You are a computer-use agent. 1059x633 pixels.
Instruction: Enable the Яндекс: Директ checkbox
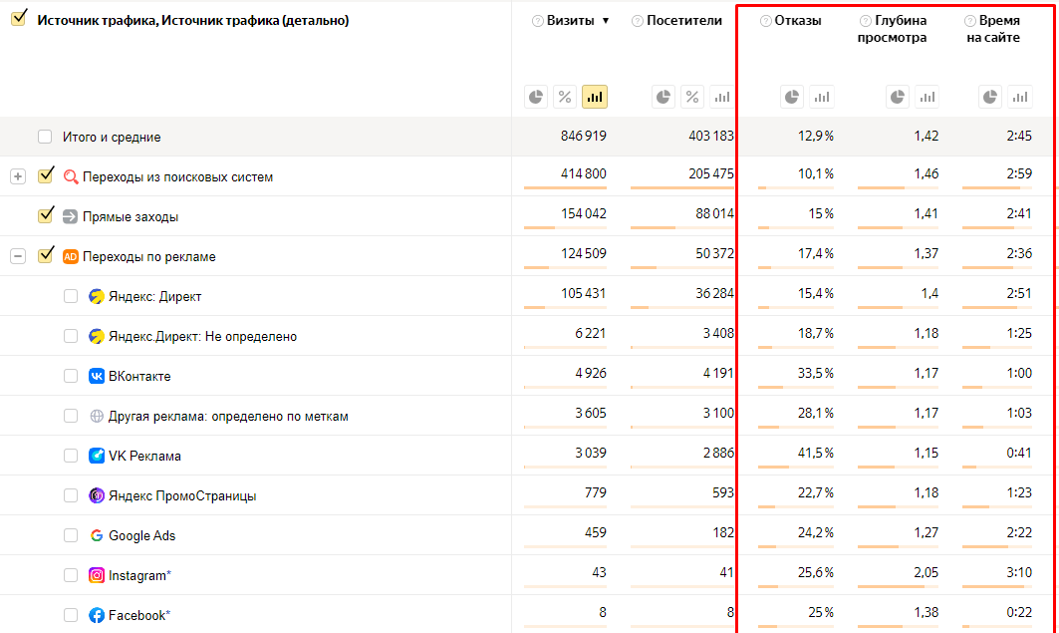71,296
